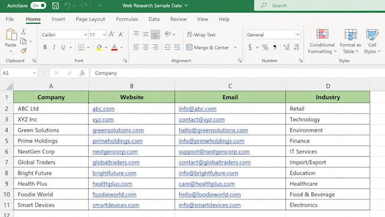Image resolution: width=385 pixels, height=217 pixels.
Task: Click the Merge & Center button
Action: click(208, 48)
